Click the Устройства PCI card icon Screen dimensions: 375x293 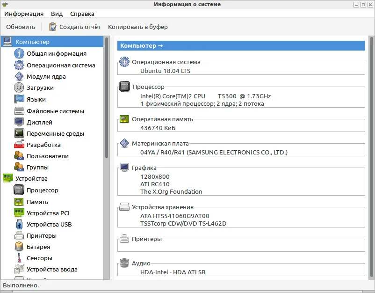click(19, 213)
